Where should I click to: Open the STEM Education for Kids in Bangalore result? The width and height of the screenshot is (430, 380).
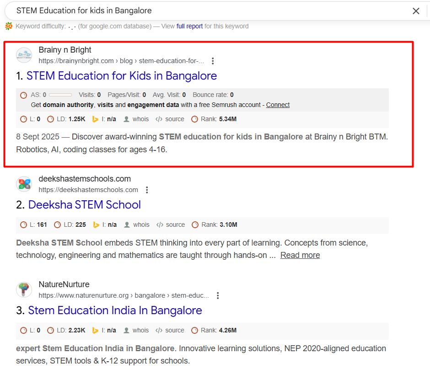[121, 75]
